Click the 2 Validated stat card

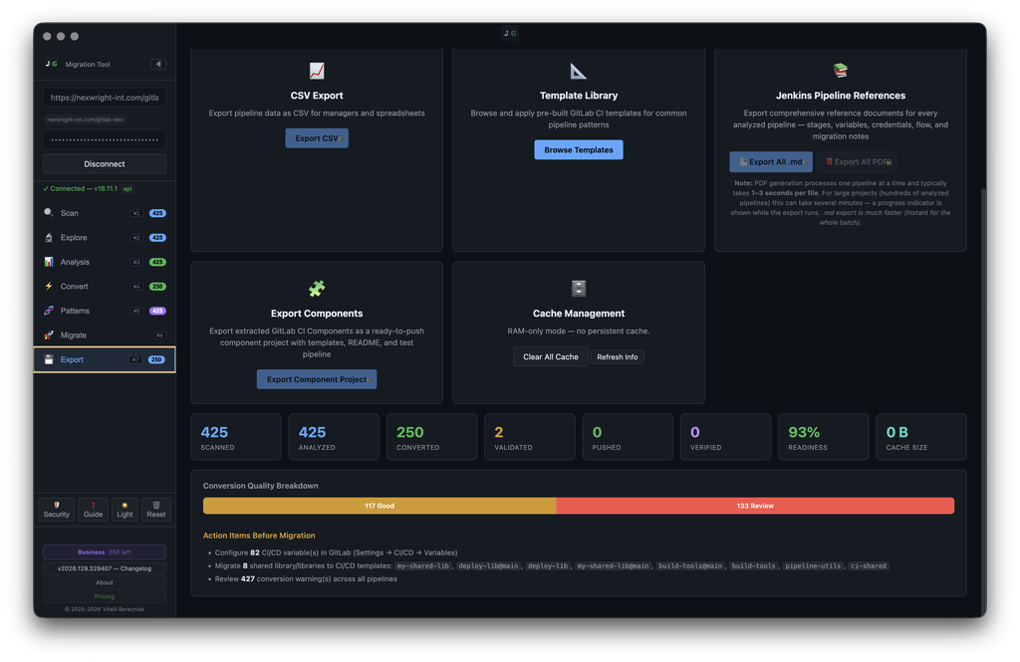click(x=530, y=437)
